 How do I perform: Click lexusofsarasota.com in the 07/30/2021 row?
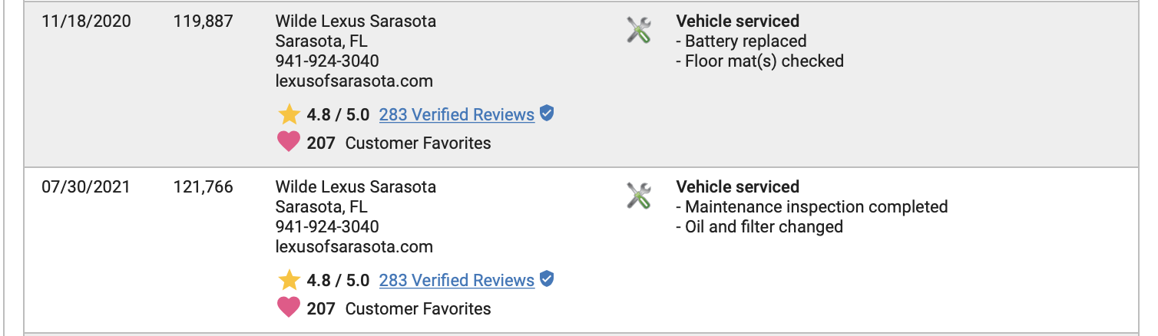[353, 247]
